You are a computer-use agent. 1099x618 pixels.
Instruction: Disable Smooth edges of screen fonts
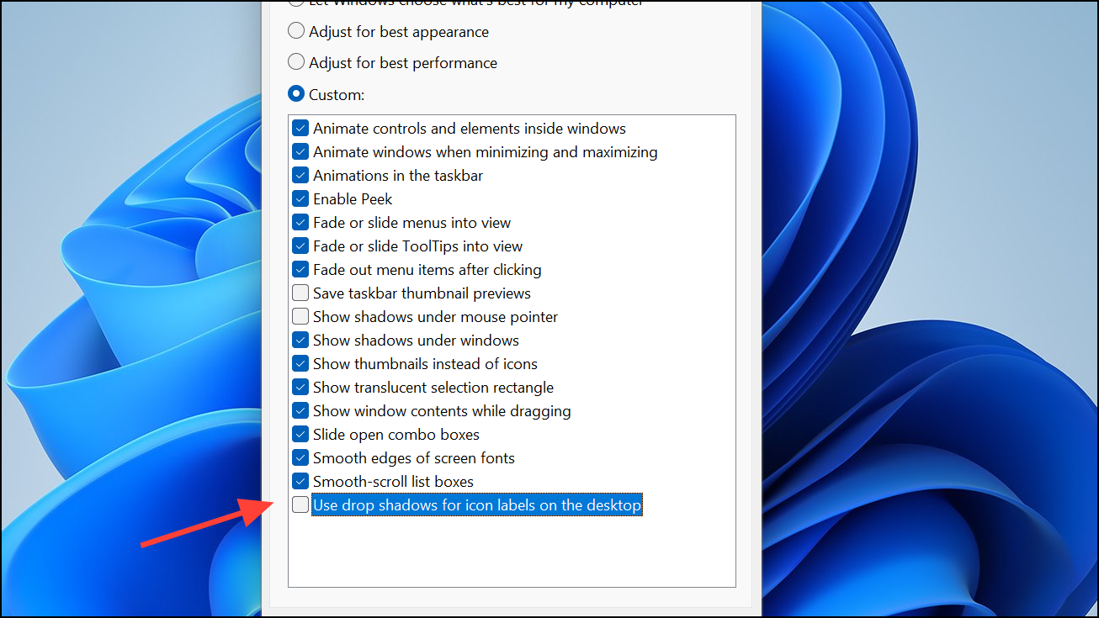click(300, 457)
